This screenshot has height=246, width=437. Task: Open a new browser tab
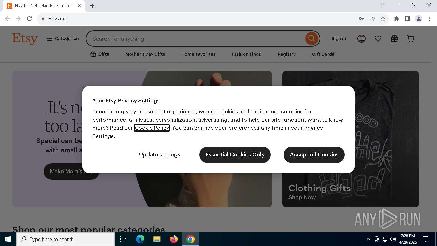tap(92, 6)
